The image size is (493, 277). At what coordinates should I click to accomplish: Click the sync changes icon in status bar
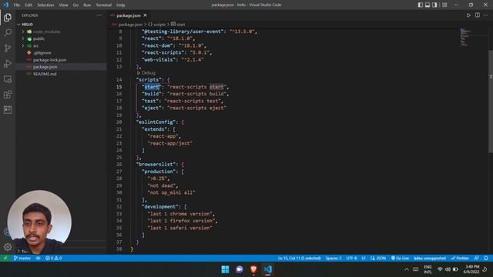(x=38, y=259)
